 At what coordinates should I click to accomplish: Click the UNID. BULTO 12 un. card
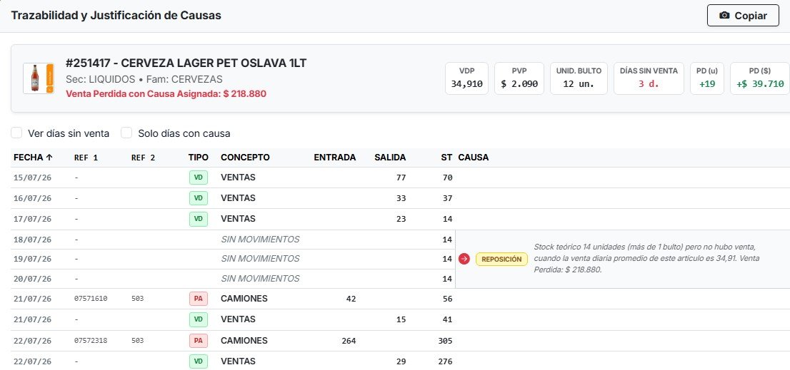pos(579,78)
